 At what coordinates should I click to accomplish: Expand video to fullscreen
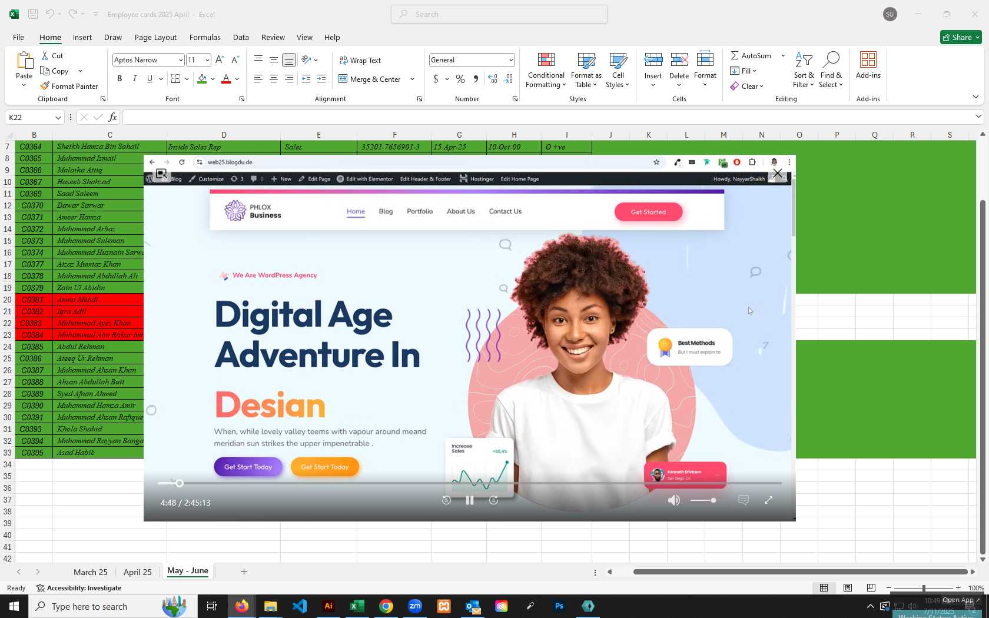click(768, 500)
